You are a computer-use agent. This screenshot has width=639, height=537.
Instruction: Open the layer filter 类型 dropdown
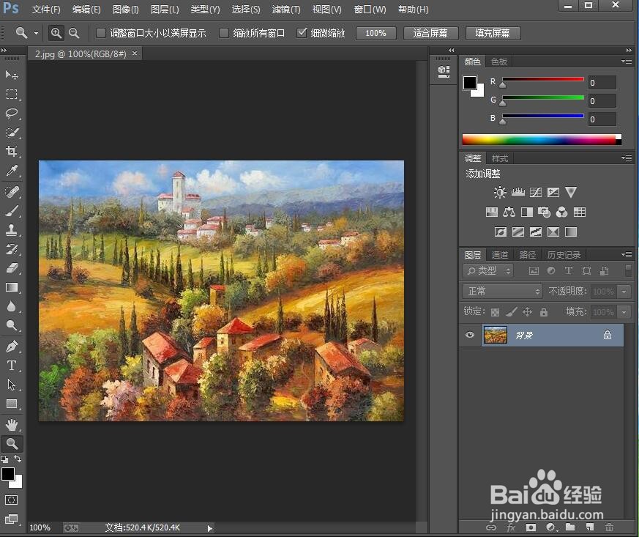coord(487,270)
